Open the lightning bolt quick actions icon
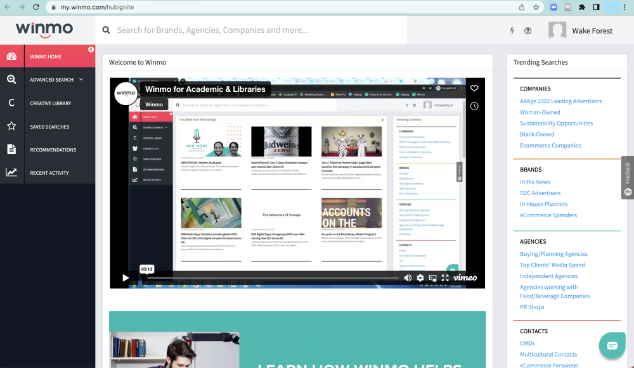634x368 pixels. pyautogui.click(x=512, y=30)
